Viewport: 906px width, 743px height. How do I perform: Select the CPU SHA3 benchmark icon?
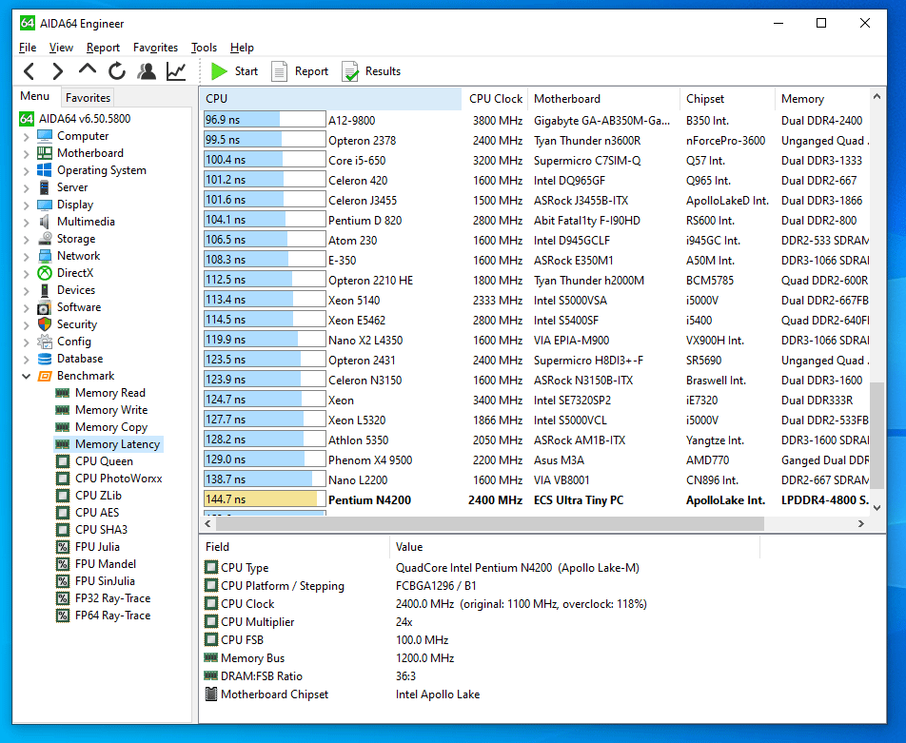pyautogui.click(x=63, y=529)
